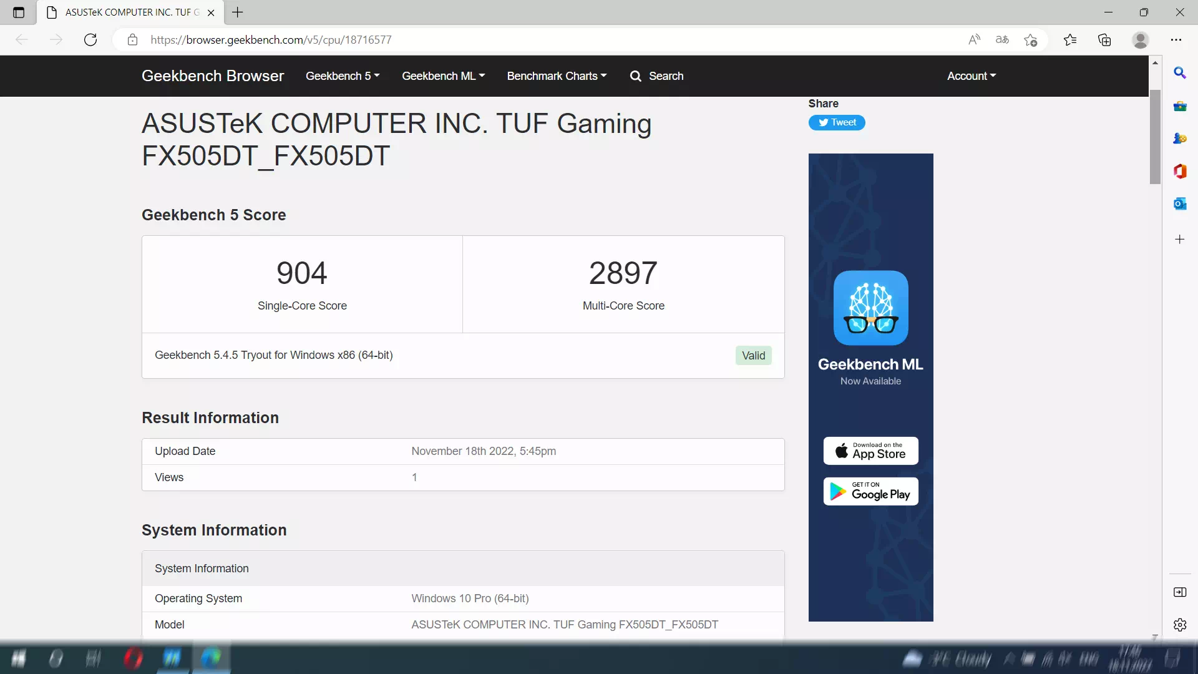Click the Tweet share button
This screenshot has width=1198, height=674.
click(x=836, y=122)
